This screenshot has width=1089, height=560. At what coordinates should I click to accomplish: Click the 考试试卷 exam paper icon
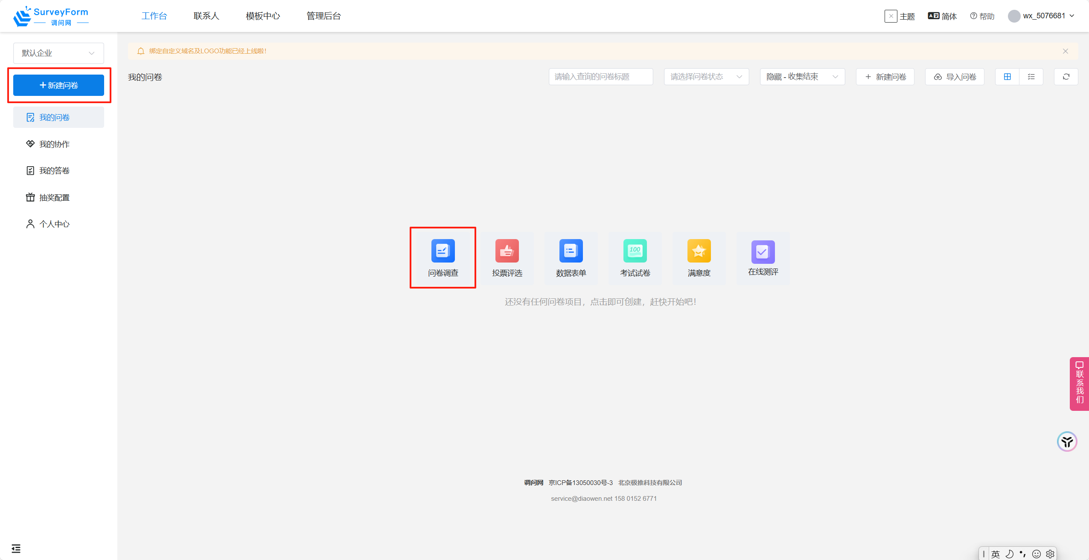tap(635, 251)
